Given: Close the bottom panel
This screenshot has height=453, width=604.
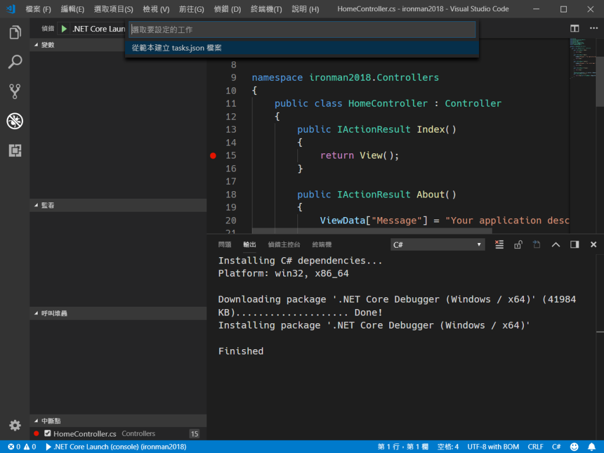Looking at the screenshot, I should [x=593, y=245].
